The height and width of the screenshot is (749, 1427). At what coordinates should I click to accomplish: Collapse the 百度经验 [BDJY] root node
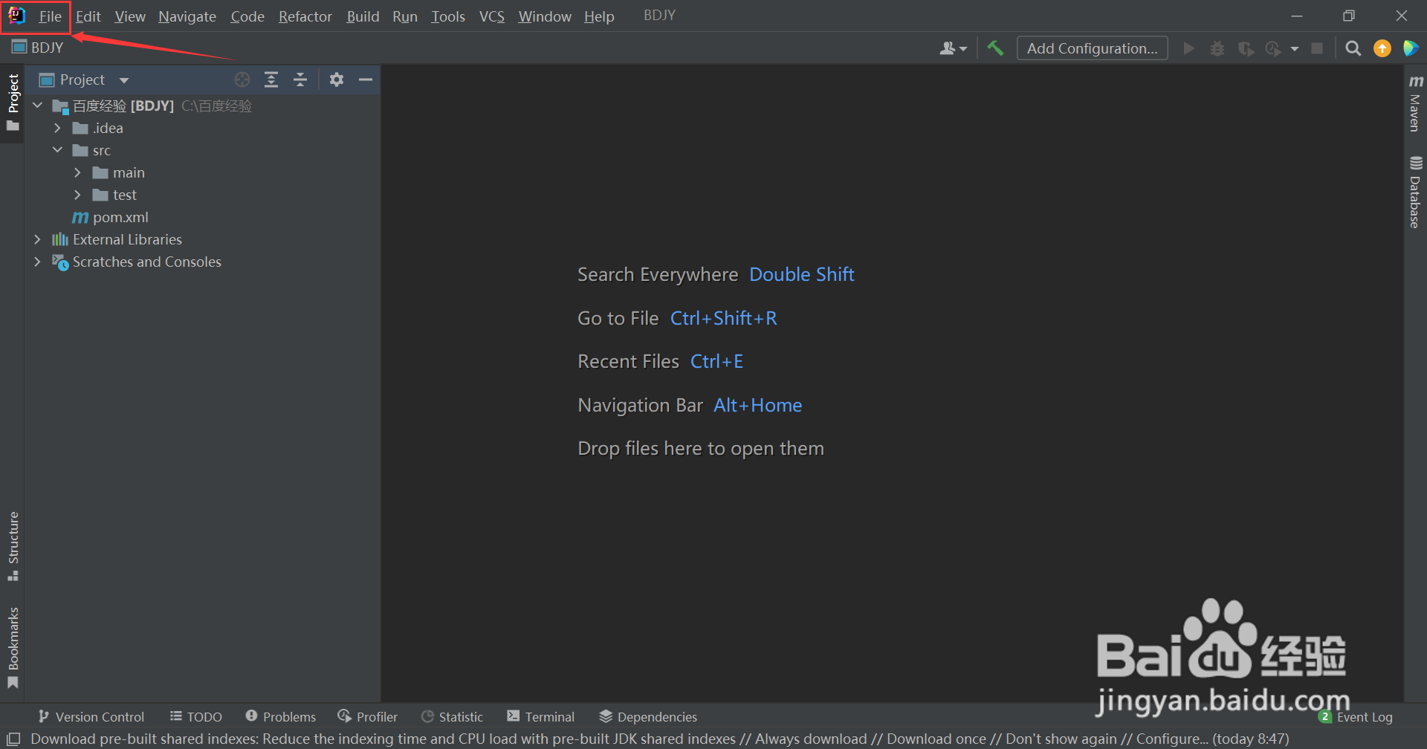[38, 106]
